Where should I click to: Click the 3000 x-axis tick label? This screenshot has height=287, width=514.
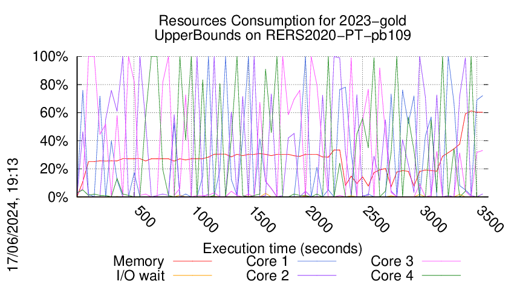point(433,219)
